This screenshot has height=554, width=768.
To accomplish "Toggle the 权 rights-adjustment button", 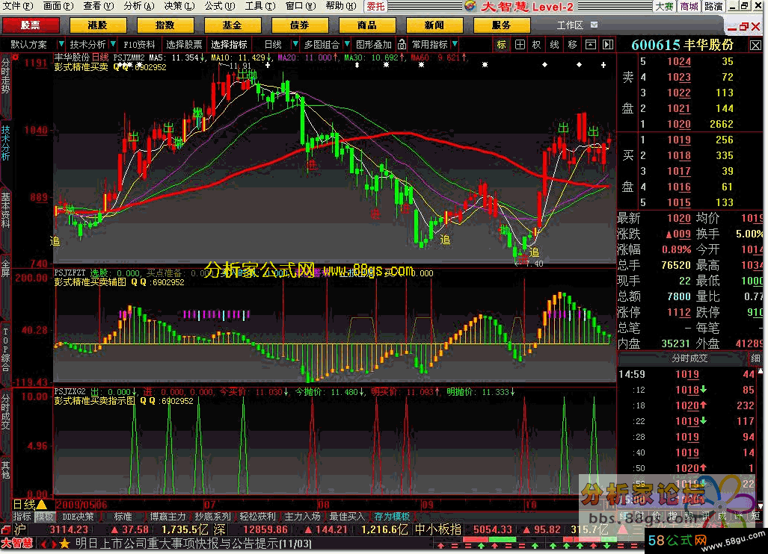I will click(537, 45).
